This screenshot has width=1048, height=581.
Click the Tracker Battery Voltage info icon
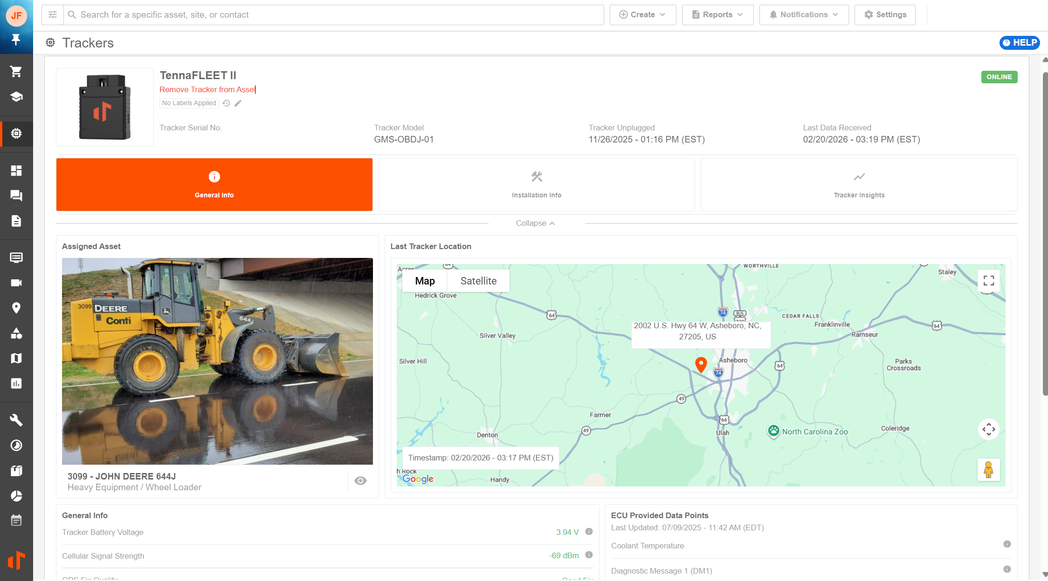(589, 532)
